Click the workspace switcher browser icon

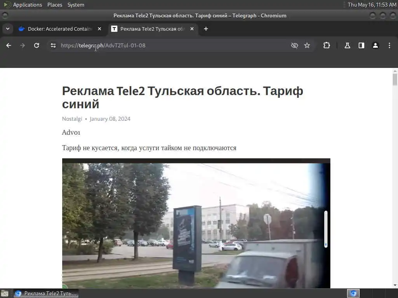click(x=353, y=293)
